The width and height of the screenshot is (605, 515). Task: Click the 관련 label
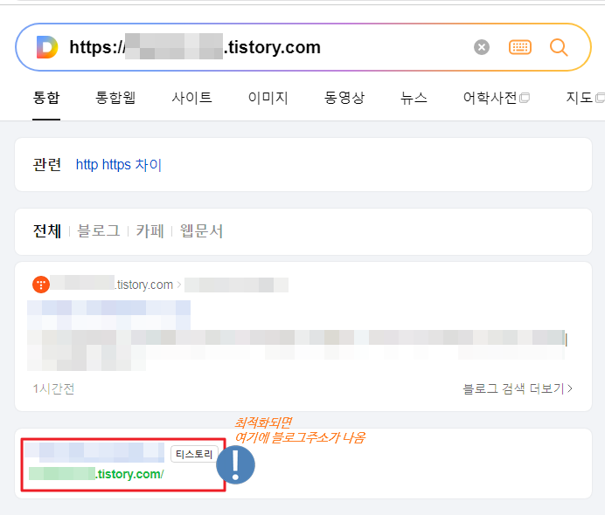(x=47, y=165)
